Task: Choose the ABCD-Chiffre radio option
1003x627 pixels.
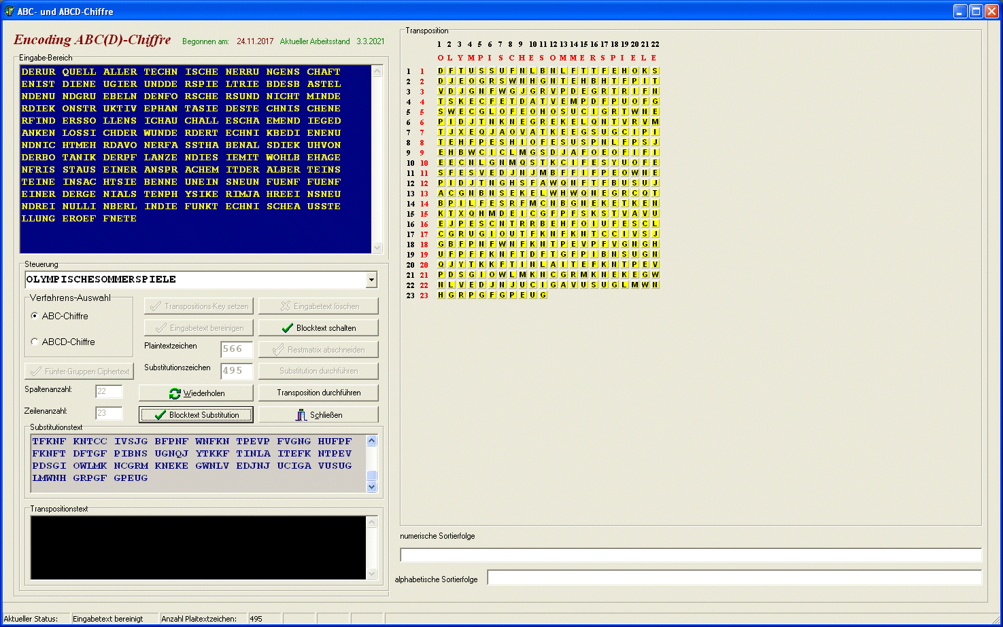Action: click(x=35, y=342)
